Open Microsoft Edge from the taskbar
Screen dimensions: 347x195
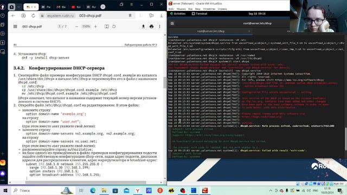(x=93, y=190)
